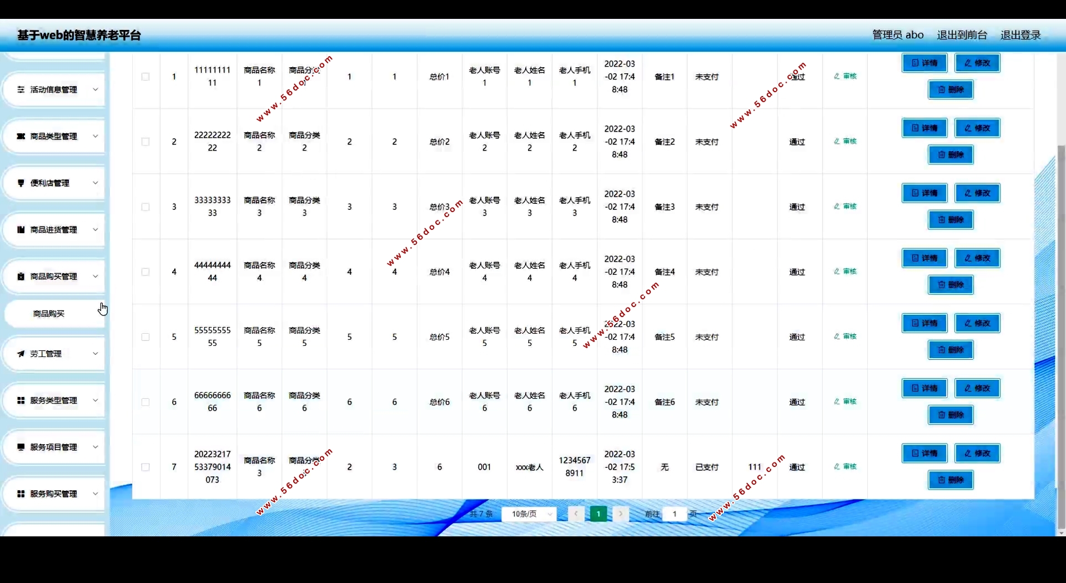Click the 审核 icon in row 6
This screenshot has height=583, width=1066.
(837, 401)
